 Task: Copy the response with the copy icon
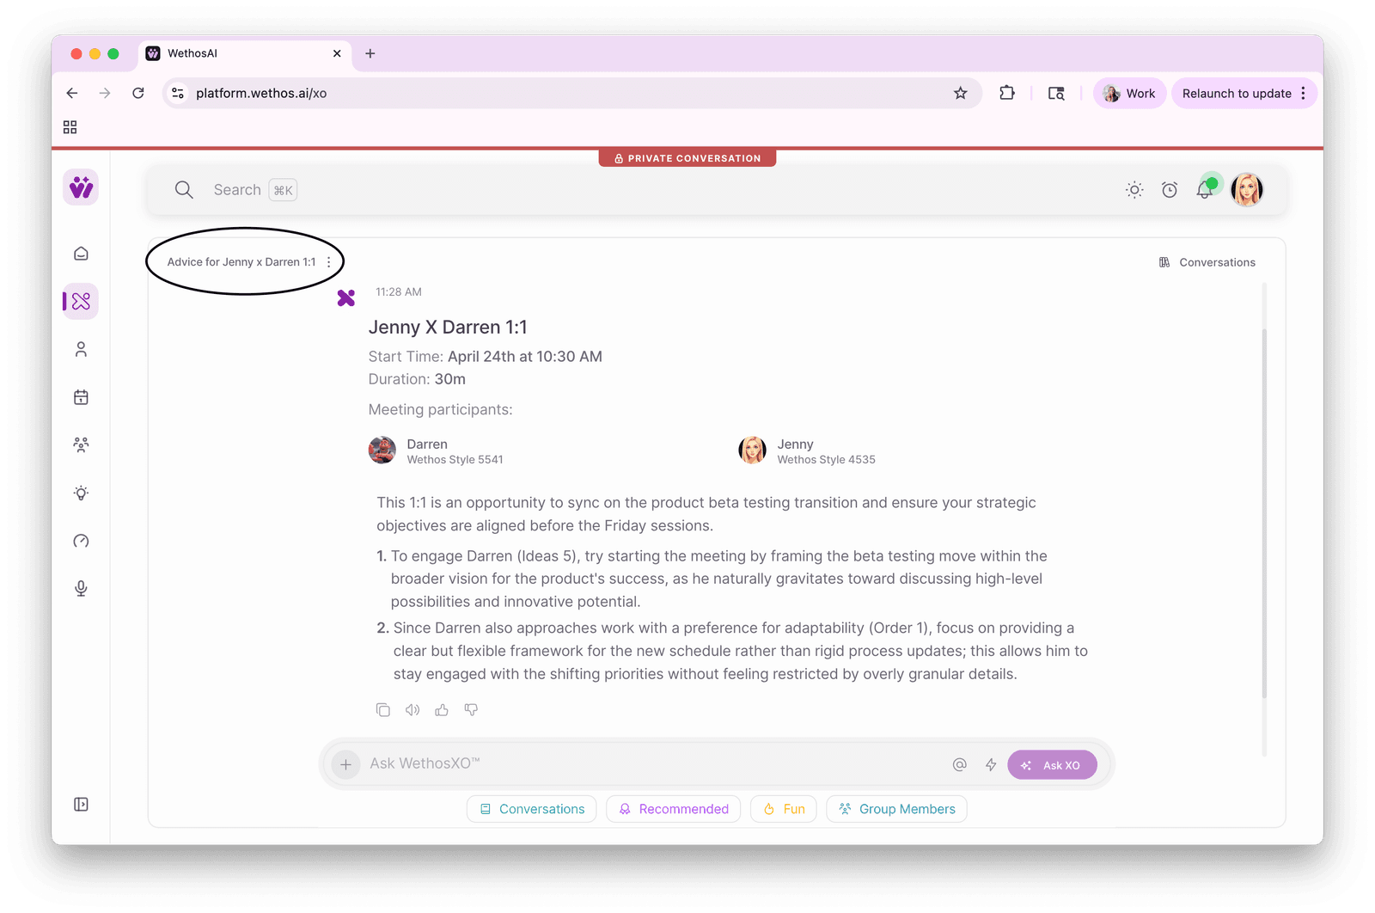(383, 710)
